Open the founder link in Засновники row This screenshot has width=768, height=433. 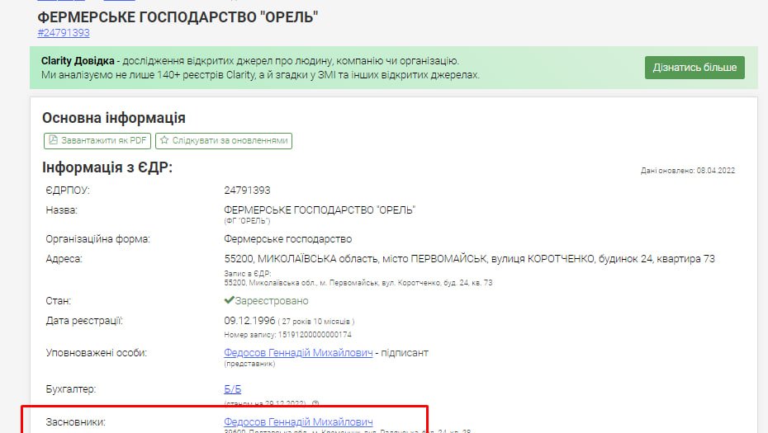[x=298, y=422]
